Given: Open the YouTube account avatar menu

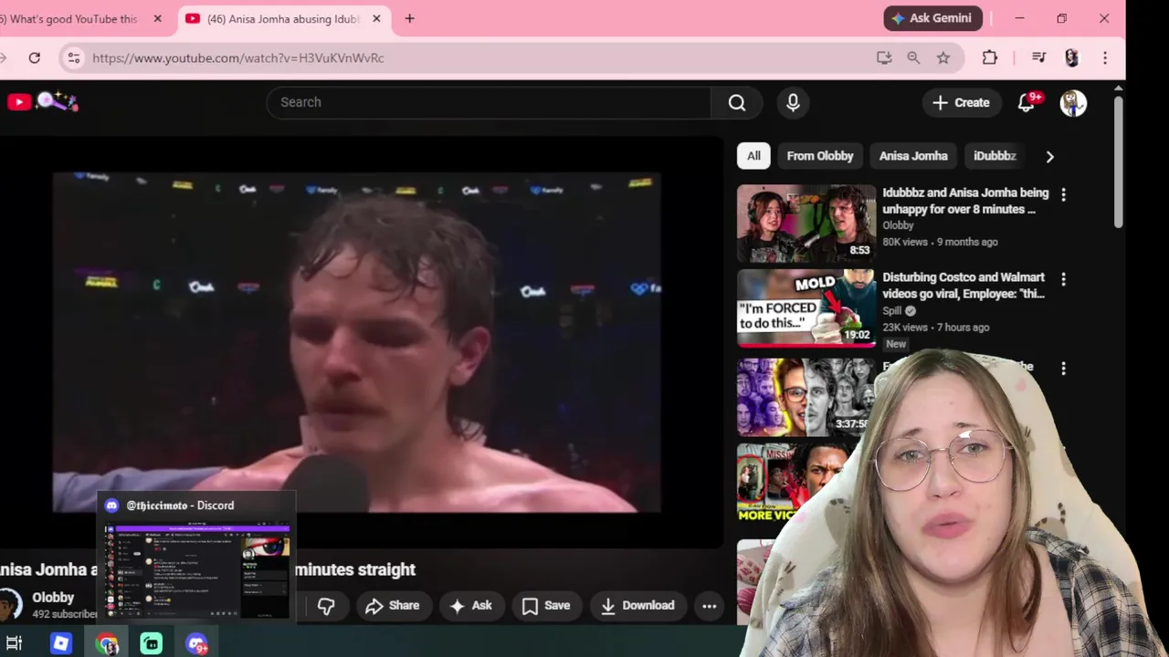Looking at the screenshot, I should [x=1073, y=102].
